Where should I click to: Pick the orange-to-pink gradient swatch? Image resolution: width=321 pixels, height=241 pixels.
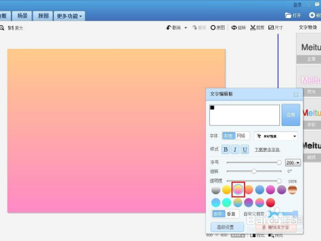point(238,190)
